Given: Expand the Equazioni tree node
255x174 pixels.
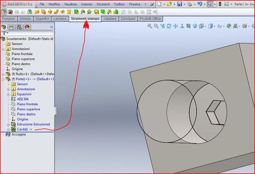Looking at the screenshot, I should (x=8, y=94).
